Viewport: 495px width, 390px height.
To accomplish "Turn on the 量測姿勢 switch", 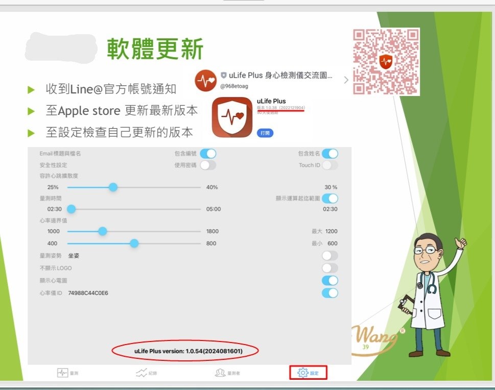I will [330, 256].
